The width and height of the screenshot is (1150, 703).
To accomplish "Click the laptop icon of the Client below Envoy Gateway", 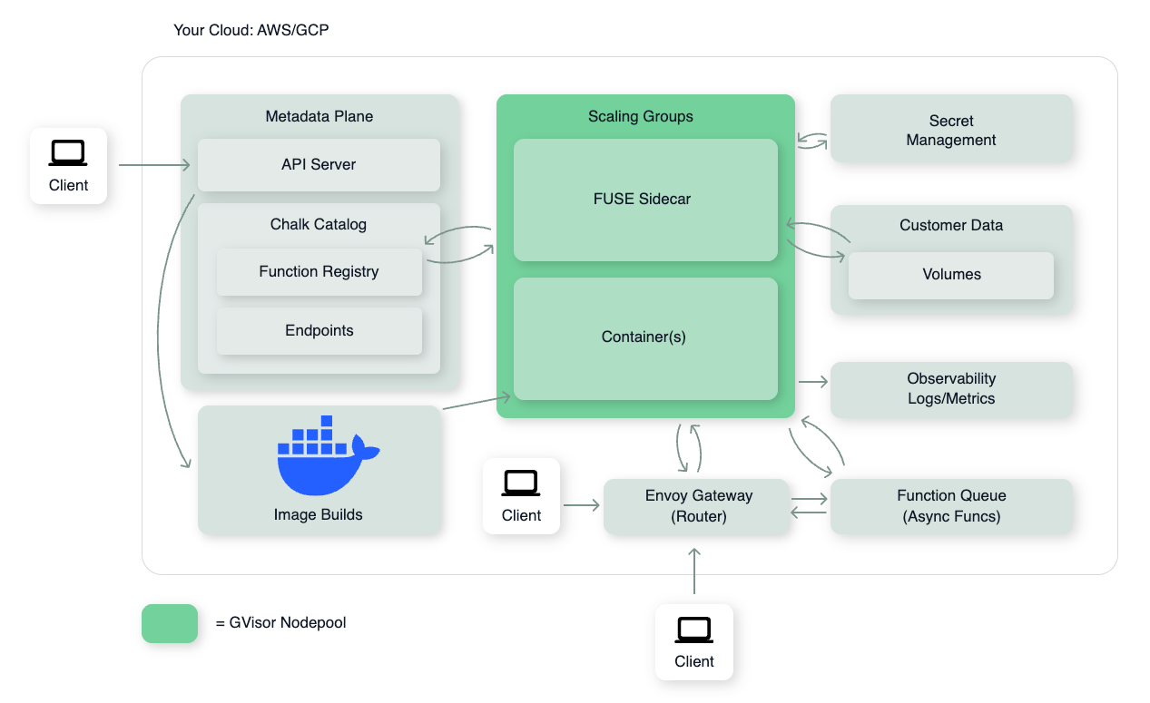I will click(694, 630).
